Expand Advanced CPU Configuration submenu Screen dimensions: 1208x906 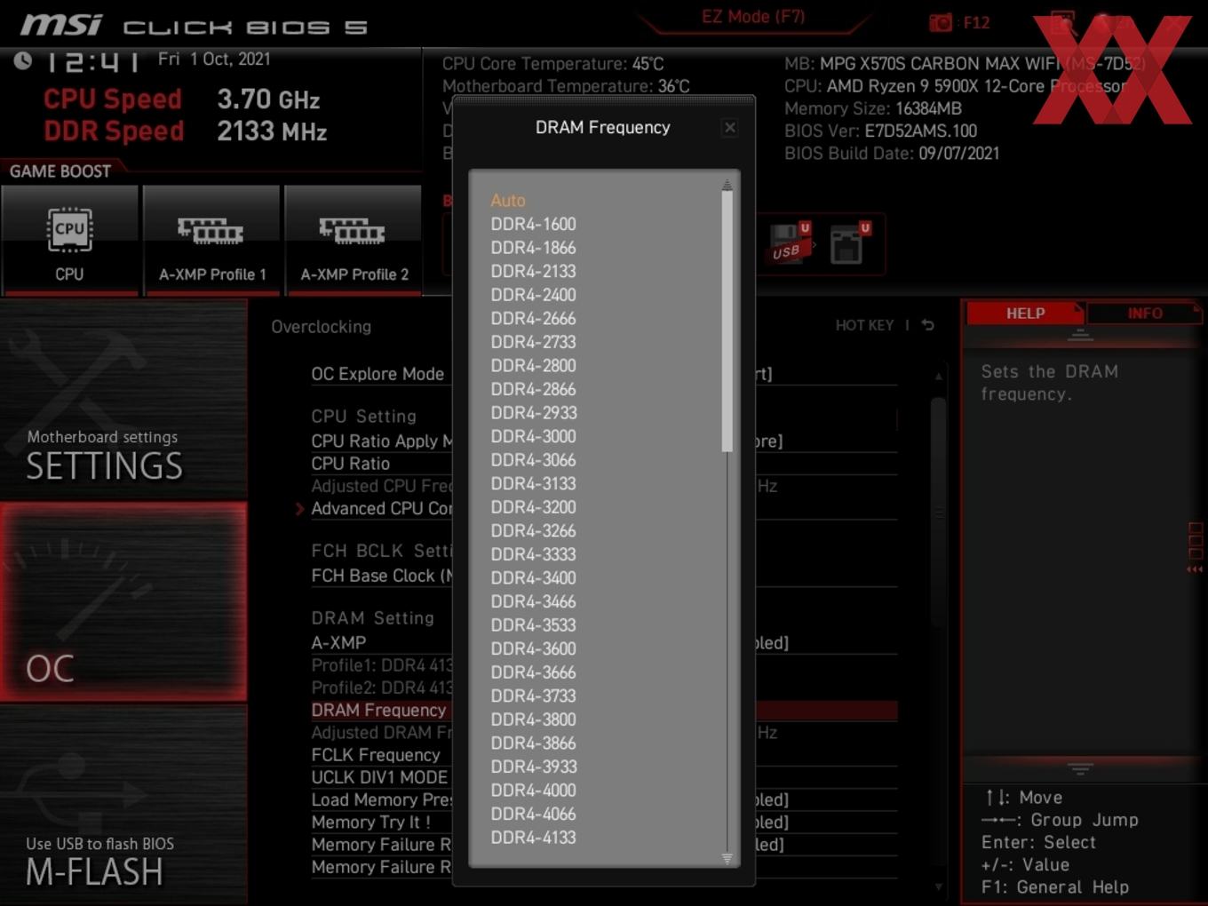[x=381, y=509]
